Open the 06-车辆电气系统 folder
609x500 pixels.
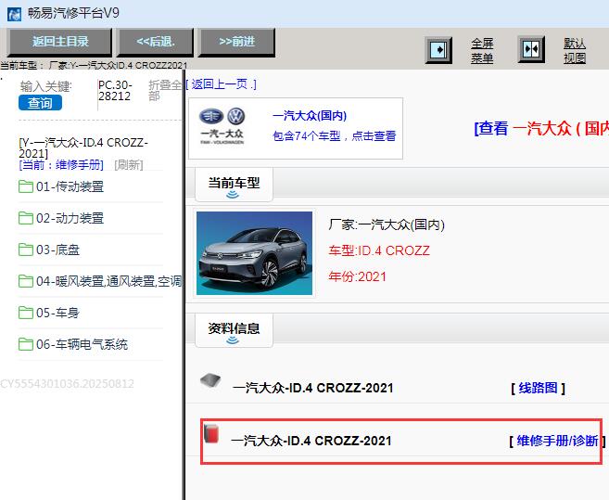82,344
